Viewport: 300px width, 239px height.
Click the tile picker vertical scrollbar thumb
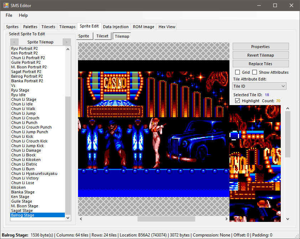click(x=288, y=134)
